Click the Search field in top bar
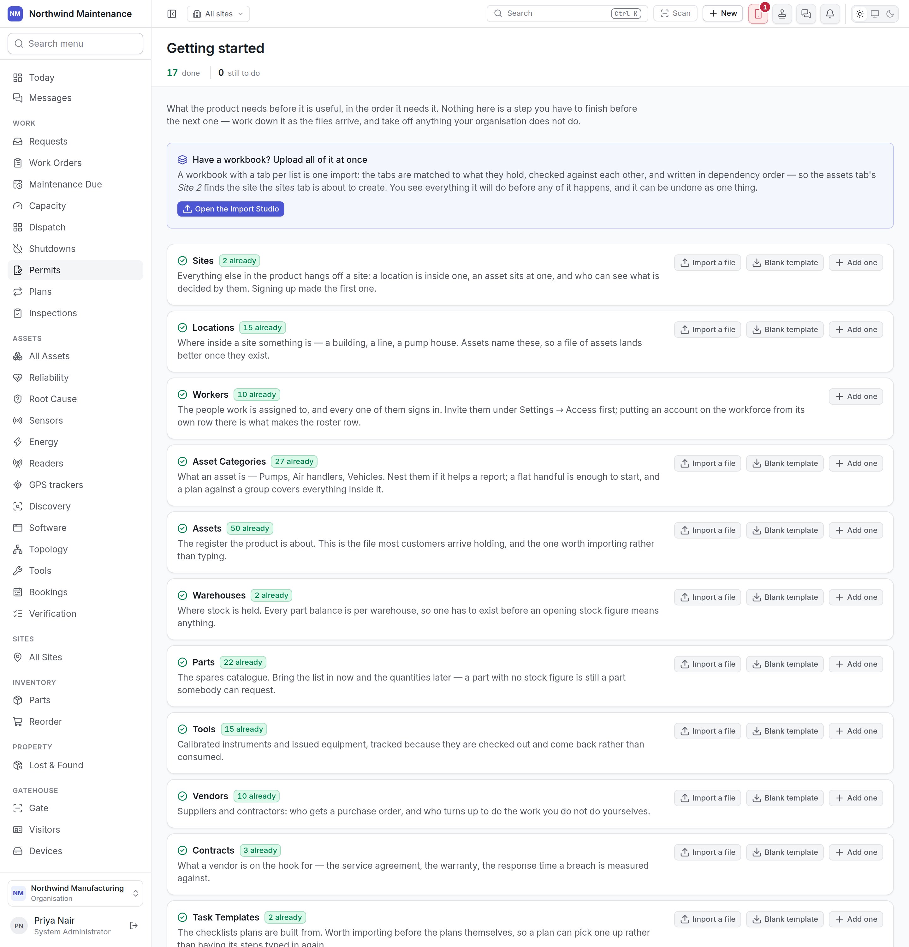 [x=567, y=14]
